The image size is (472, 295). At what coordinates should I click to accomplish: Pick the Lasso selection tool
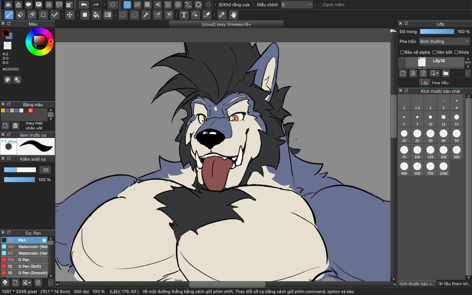135,15
